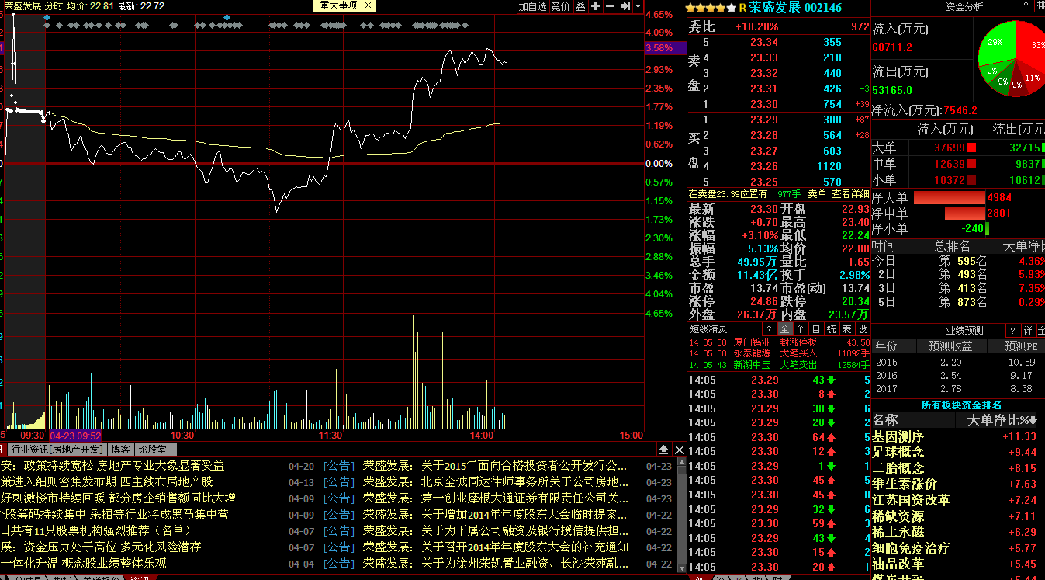Open news 四主线布局地产股
The image size is (1045, 580).
(x=166, y=482)
